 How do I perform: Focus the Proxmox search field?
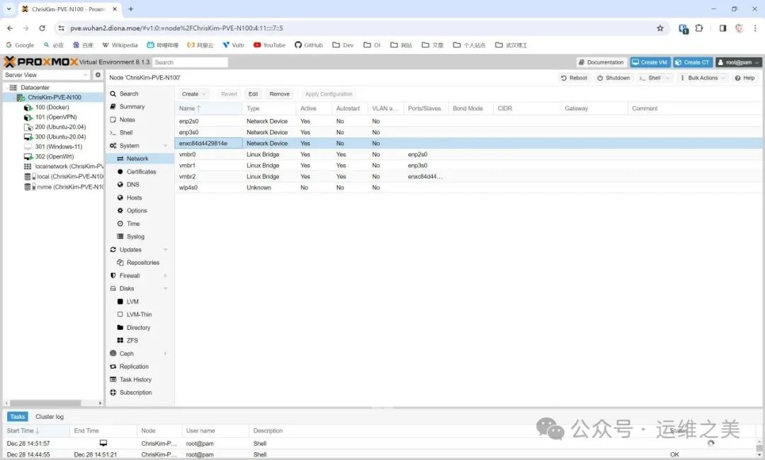(190, 62)
